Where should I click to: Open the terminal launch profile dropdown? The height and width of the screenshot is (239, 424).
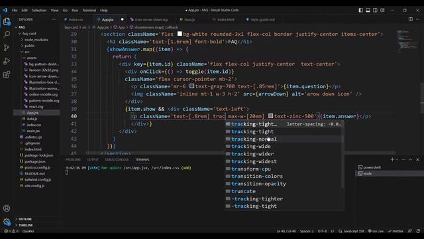pos(397,159)
